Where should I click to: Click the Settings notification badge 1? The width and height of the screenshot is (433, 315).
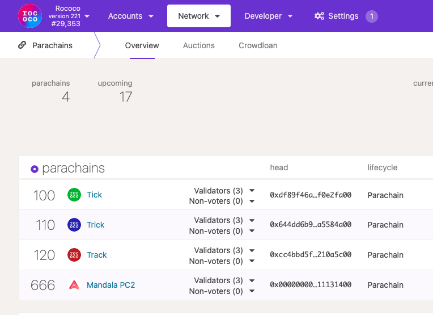pyautogui.click(x=371, y=16)
